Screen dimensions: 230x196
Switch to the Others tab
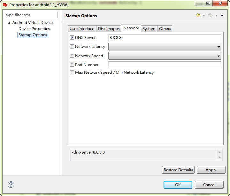click(165, 29)
